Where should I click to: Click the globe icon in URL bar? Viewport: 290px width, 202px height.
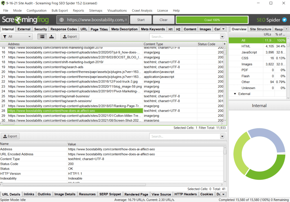tap(61, 20)
